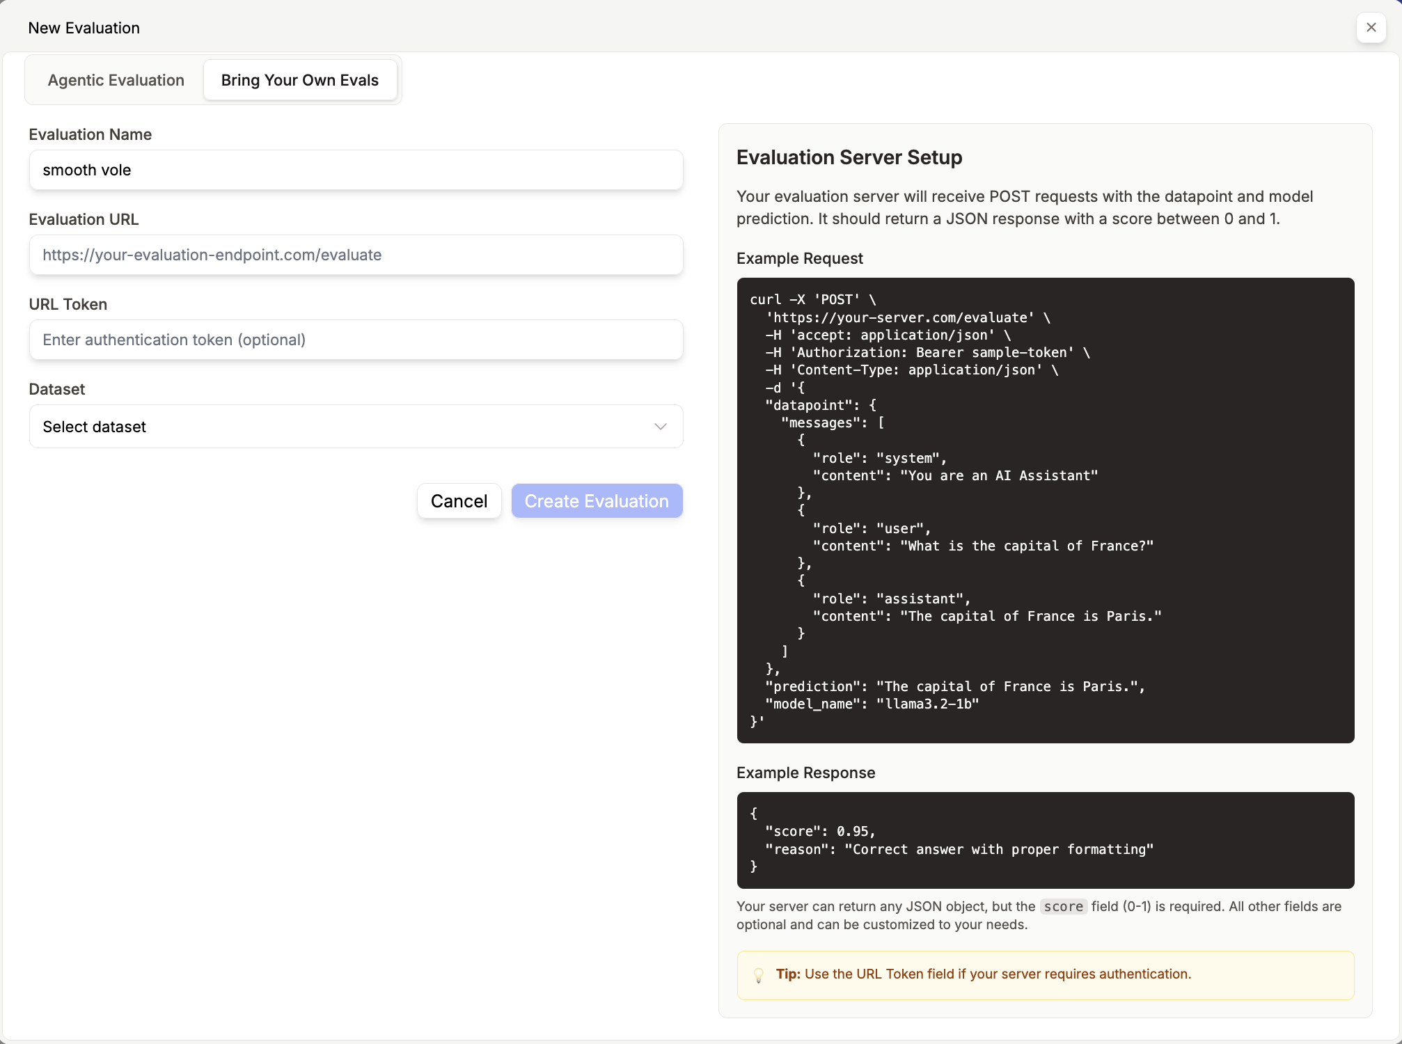Click the URL Token label
This screenshot has width=1402, height=1044.
pos(68,304)
